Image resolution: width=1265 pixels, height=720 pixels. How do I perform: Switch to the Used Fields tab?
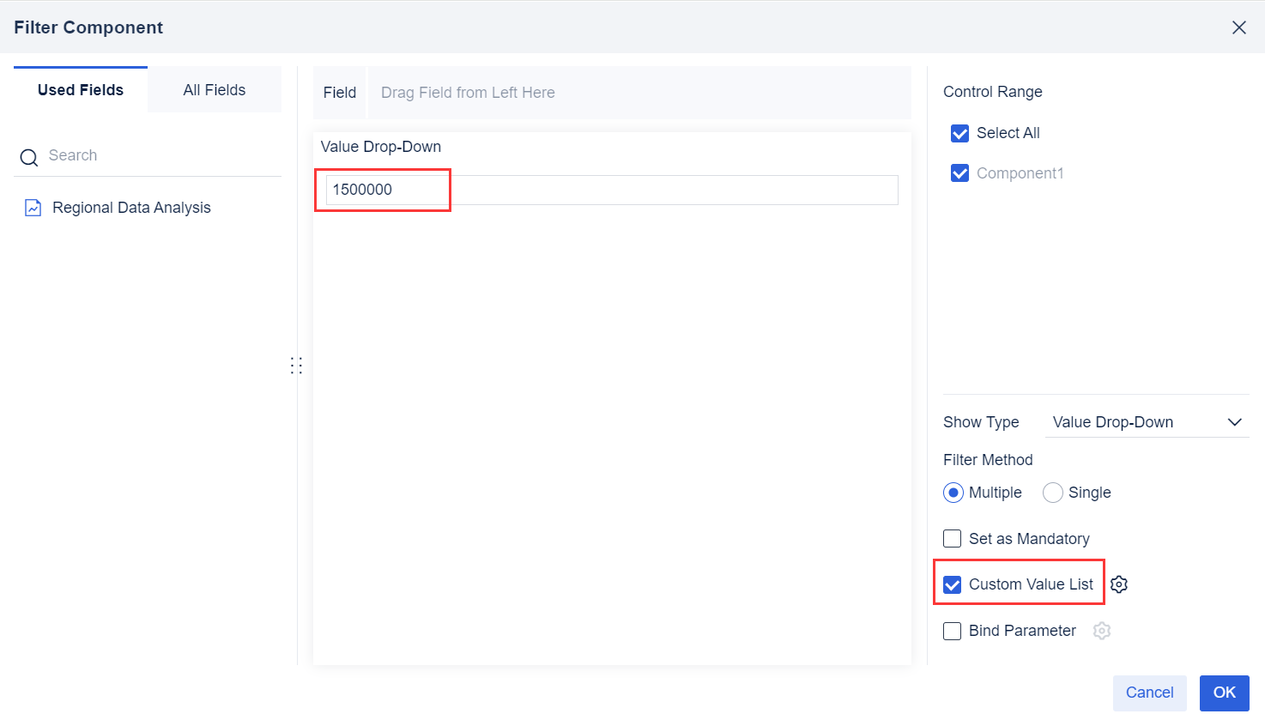tap(80, 88)
